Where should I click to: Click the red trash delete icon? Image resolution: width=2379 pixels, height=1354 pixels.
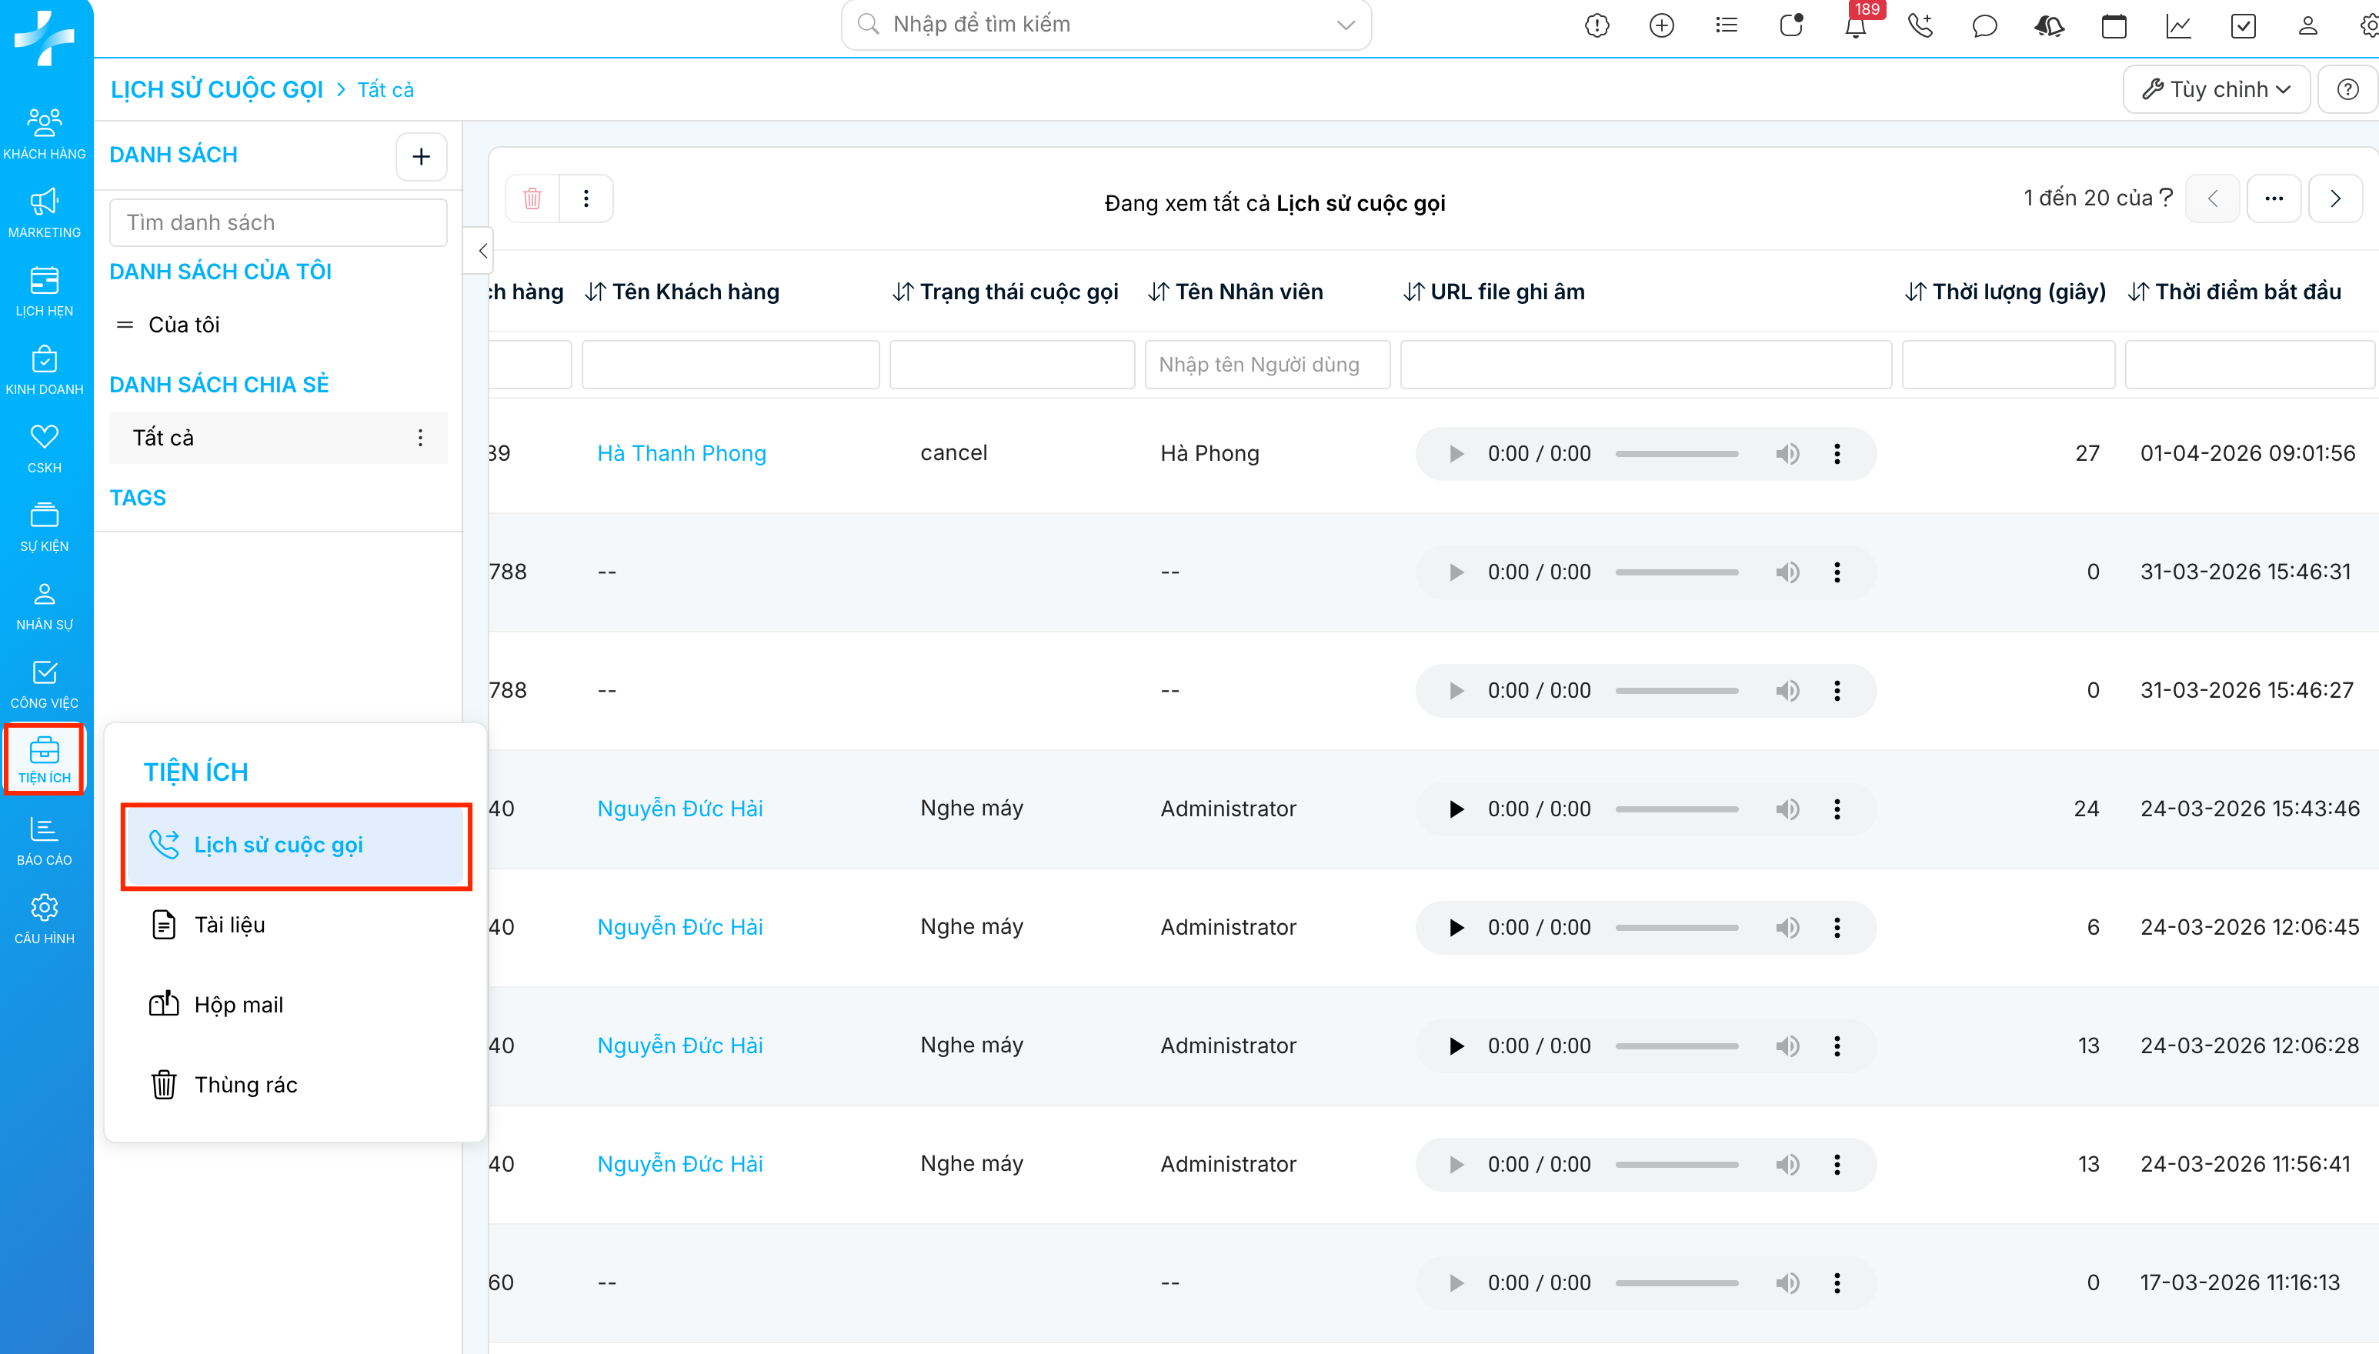[x=533, y=198]
